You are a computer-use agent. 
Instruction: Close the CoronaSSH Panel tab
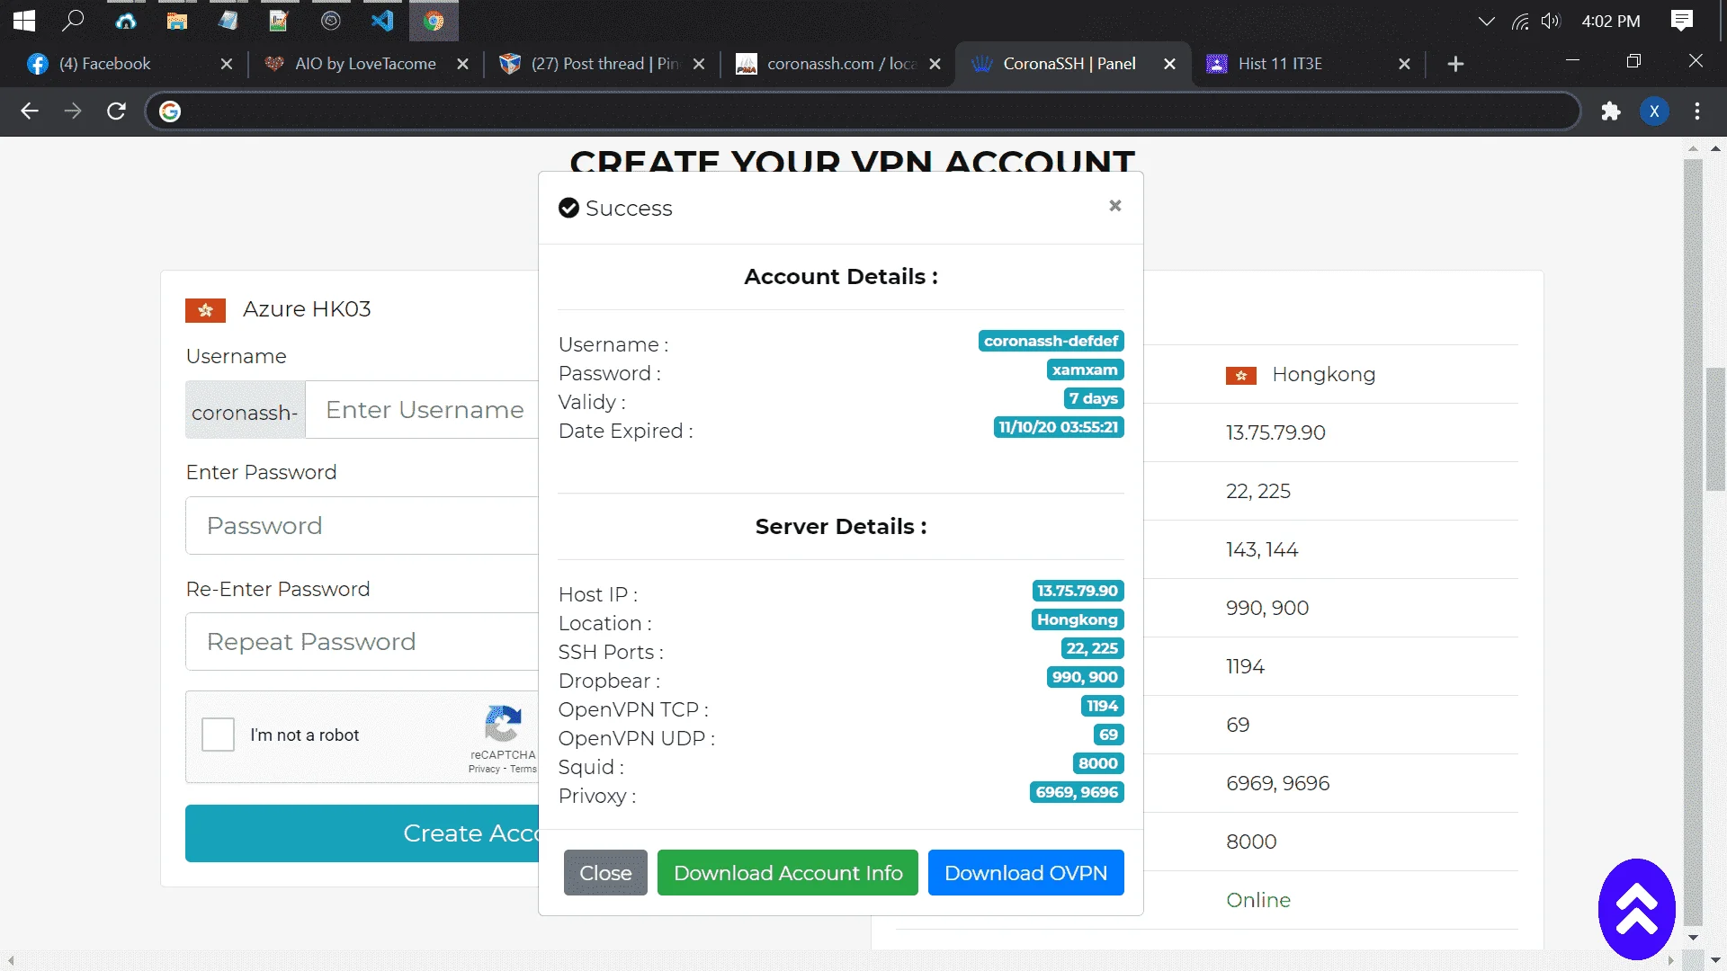click(x=1169, y=64)
